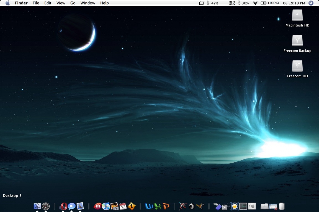Image resolution: width=319 pixels, height=212 pixels.
Task: Open the orange aircraft game icon in dock
Action: coord(200,206)
